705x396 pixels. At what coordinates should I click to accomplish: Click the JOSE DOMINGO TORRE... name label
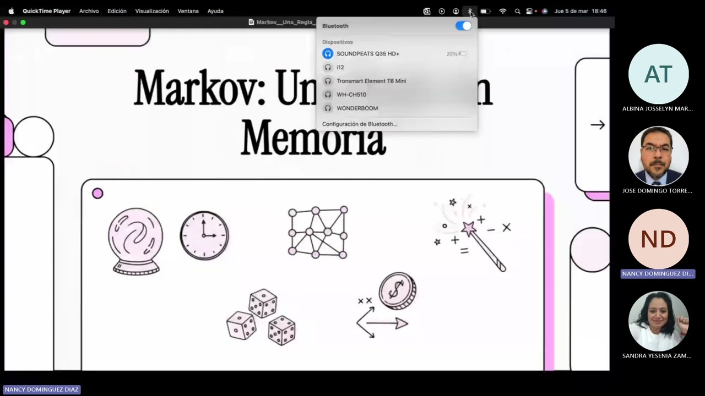(x=658, y=191)
